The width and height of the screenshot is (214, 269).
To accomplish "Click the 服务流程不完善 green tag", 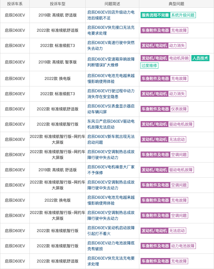I will tap(155, 15).
